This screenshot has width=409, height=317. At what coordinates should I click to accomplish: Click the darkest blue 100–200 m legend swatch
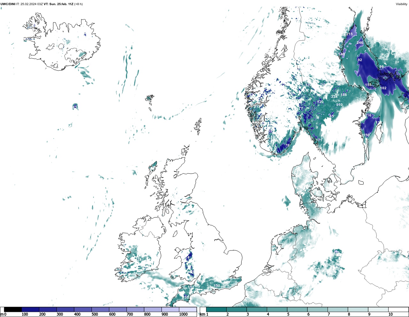30,310
